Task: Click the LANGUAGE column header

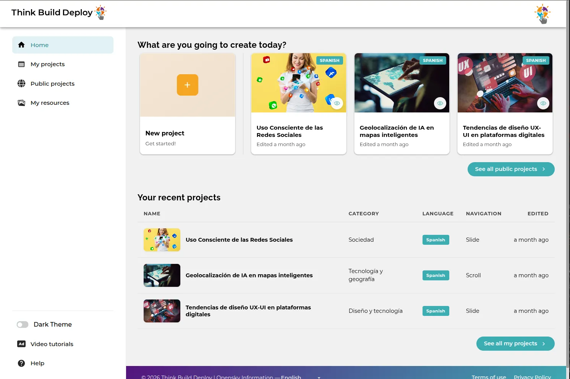Action: click(x=438, y=214)
